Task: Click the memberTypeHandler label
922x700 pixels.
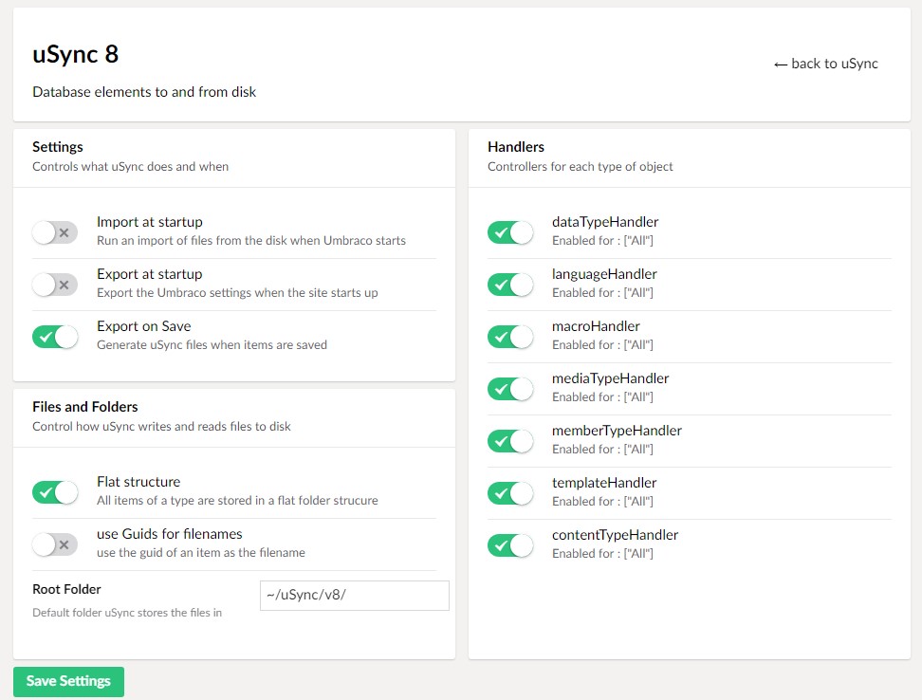Action: click(617, 431)
